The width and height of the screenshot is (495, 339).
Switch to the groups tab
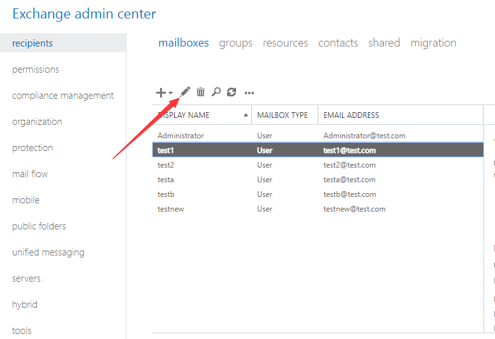(236, 43)
